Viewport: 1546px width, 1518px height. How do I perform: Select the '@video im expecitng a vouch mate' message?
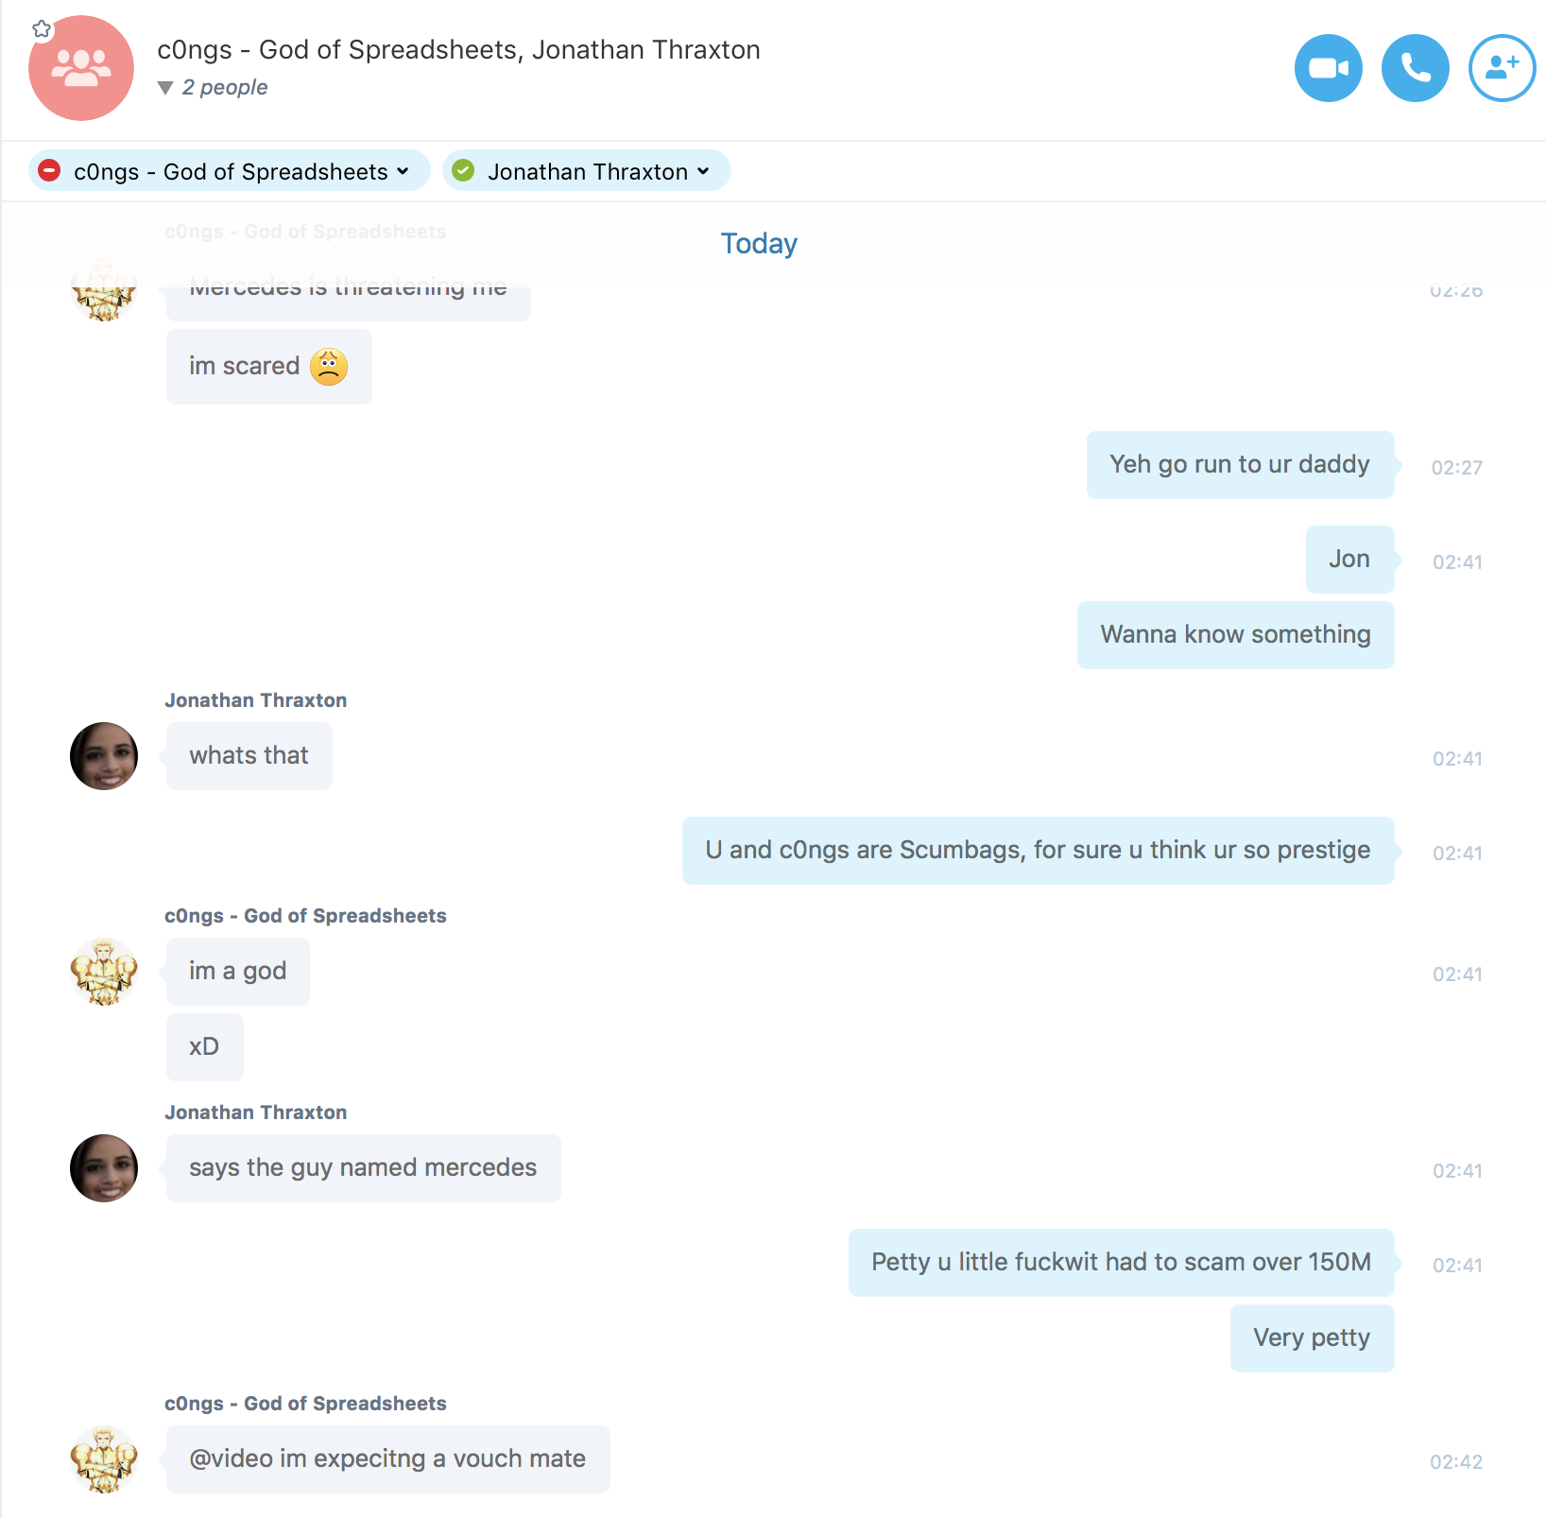(x=388, y=1459)
